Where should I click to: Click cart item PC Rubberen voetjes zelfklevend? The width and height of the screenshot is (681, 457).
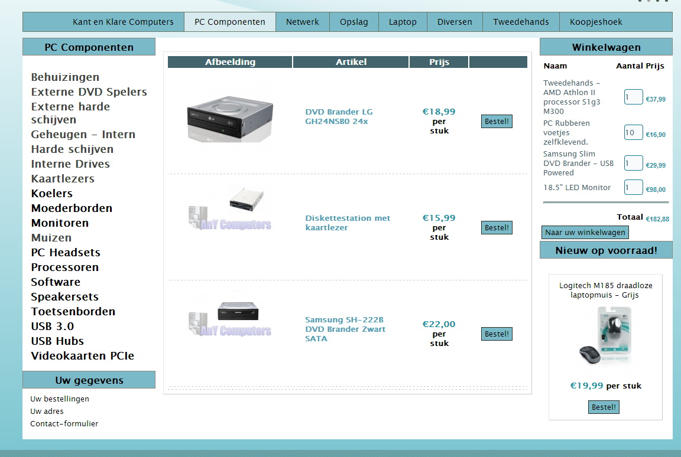point(566,132)
